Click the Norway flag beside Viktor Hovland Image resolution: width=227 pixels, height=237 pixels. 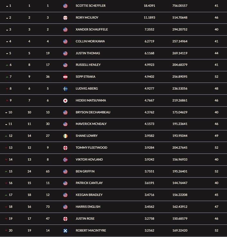click(x=65, y=160)
